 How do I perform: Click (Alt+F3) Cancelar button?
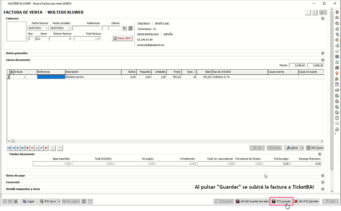coord(306,201)
